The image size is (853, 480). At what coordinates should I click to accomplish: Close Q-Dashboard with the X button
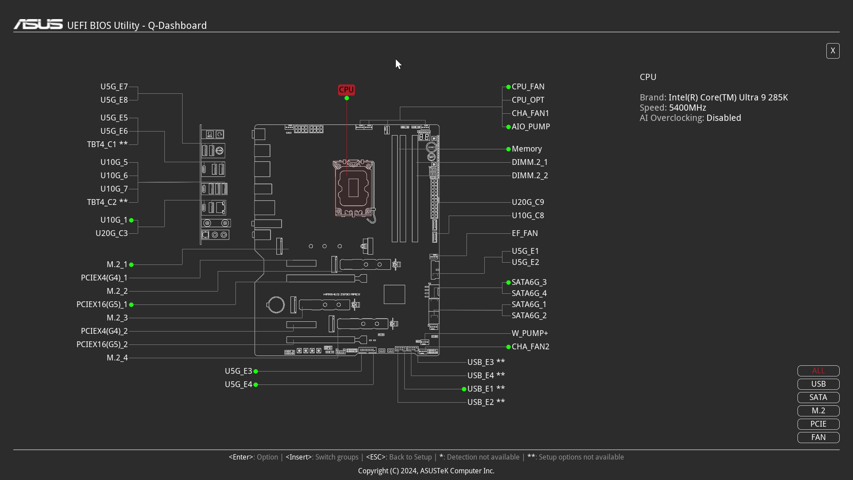[833, 51]
